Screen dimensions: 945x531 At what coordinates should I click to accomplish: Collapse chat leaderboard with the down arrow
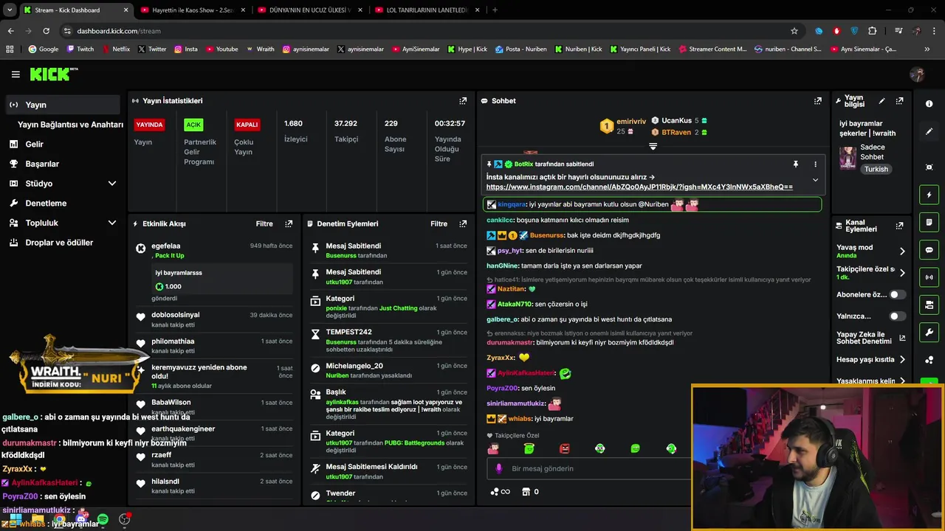click(653, 147)
